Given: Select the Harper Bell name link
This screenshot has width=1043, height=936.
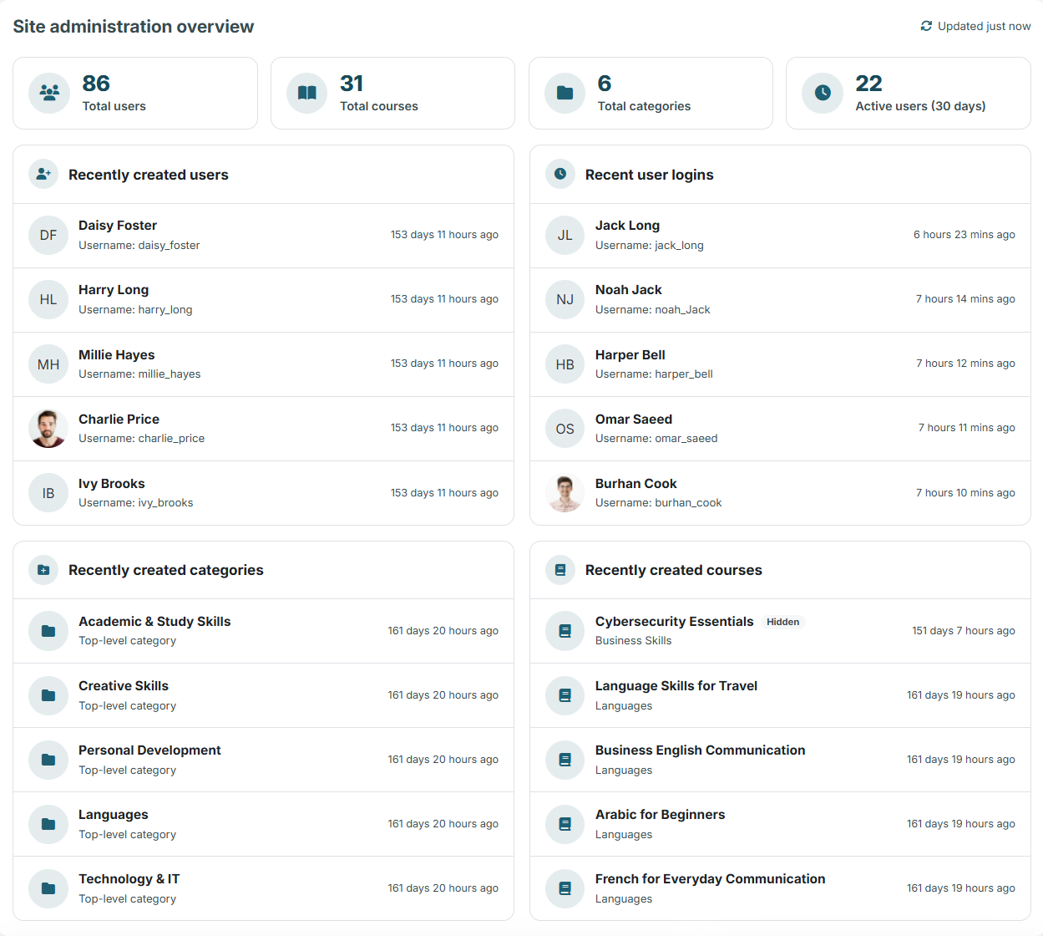Looking at the screenshot, I should point(630,355).
